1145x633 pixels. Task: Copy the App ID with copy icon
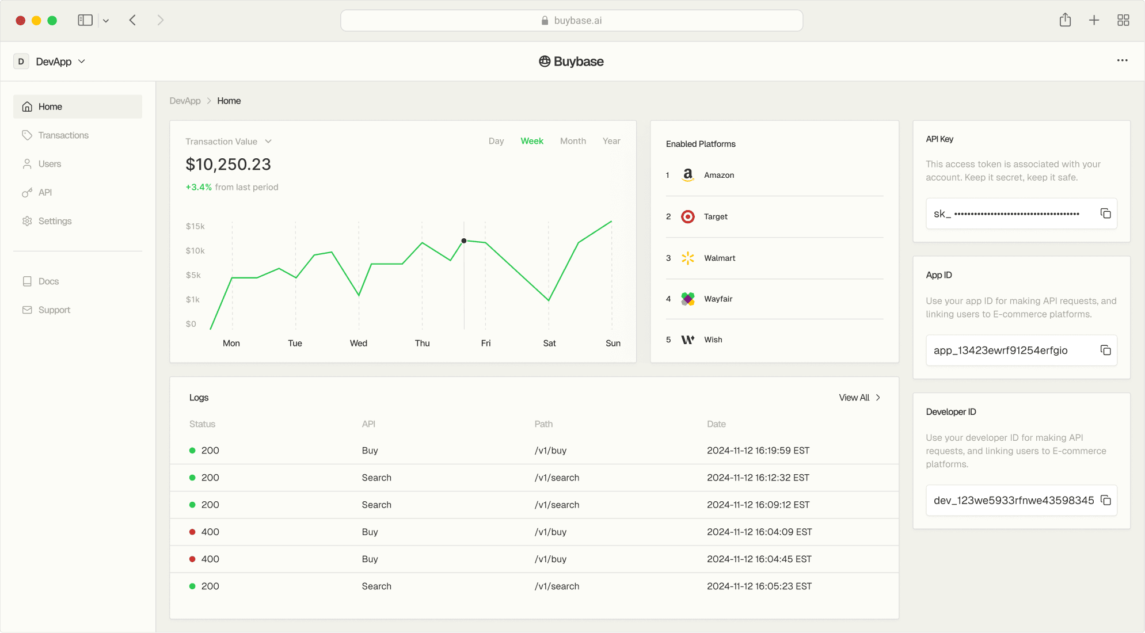[1105, 350]
